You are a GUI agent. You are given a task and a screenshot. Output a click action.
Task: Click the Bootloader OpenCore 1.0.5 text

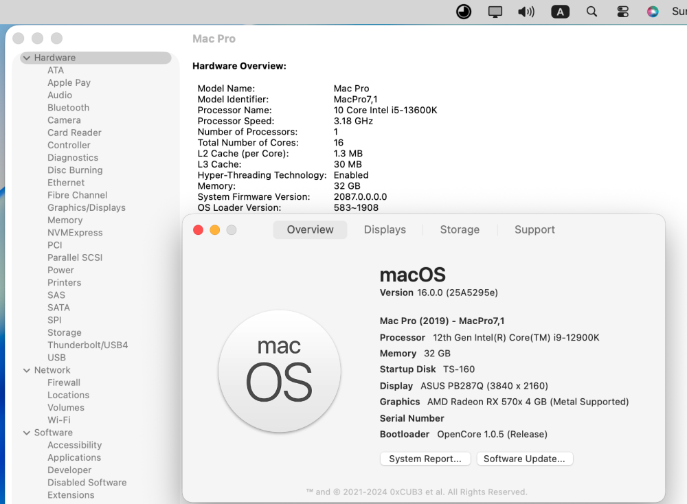[464, 434]
